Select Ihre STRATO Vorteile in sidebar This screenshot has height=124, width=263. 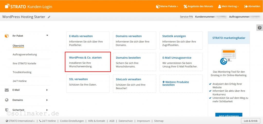[24, 63]
